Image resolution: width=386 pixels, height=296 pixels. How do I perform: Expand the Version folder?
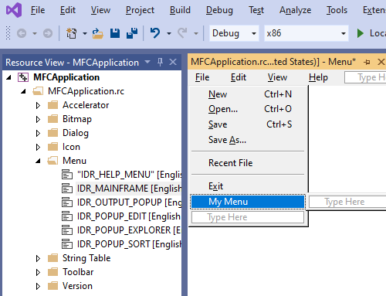38,286
